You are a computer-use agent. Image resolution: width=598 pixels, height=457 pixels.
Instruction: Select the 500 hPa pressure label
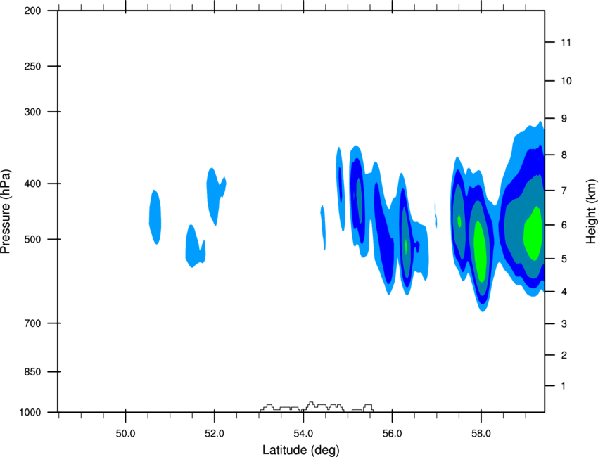tap(33, 239)
